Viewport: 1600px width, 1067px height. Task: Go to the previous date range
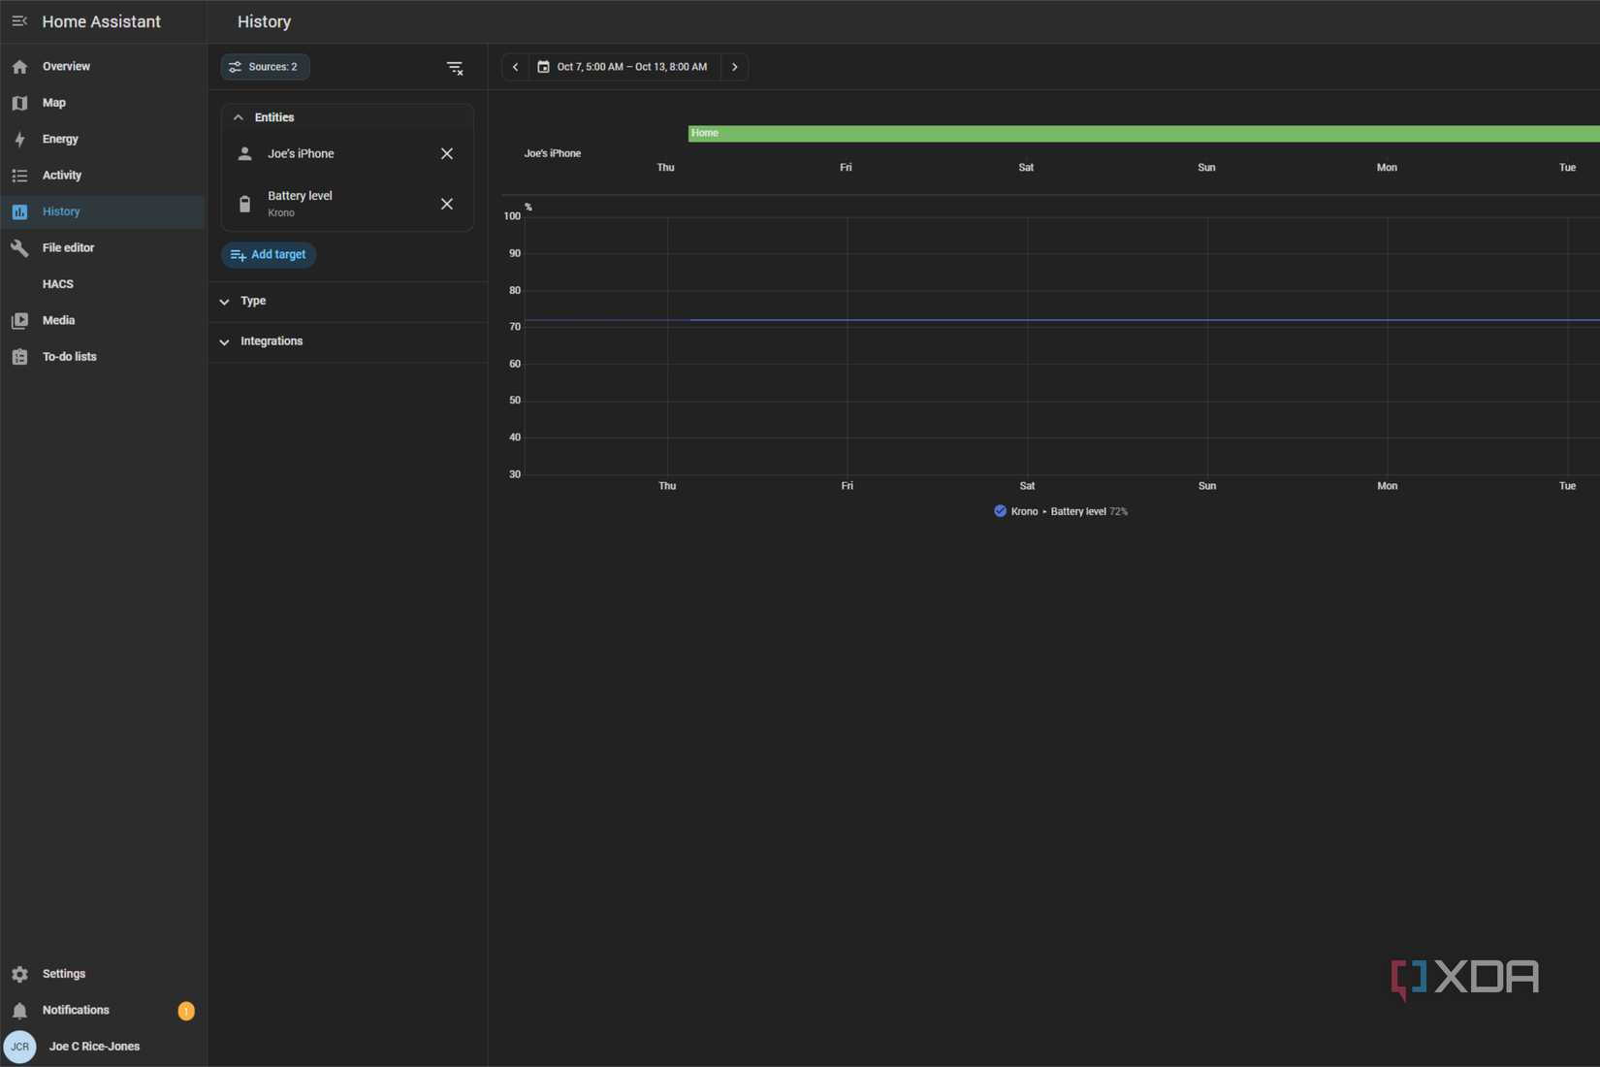click(516, 67)
